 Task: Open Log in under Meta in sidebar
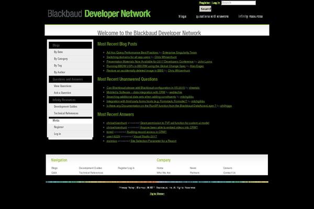(57, 134)
